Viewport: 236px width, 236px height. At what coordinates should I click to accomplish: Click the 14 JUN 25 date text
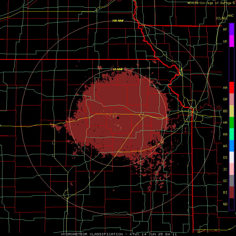152,234
